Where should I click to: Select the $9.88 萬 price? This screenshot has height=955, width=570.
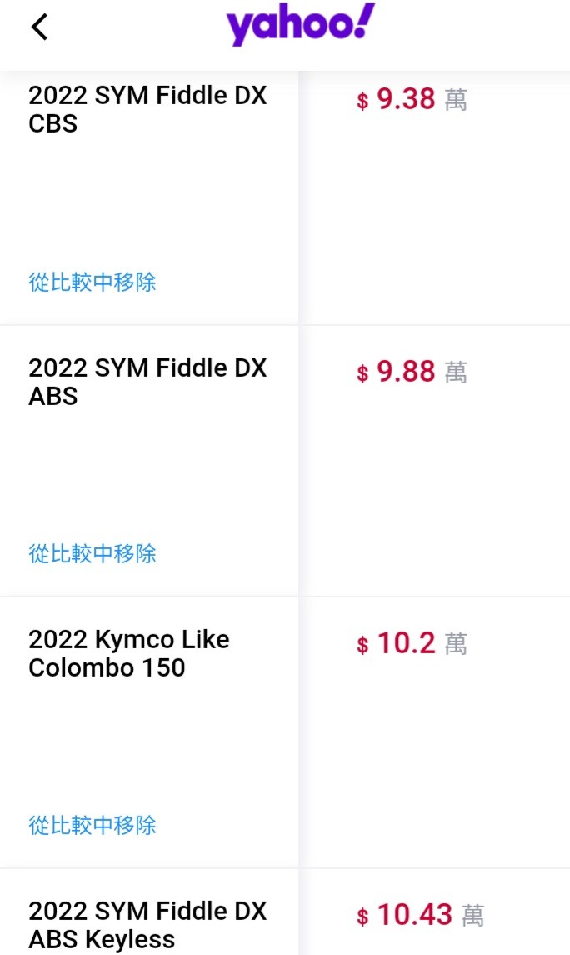[412, 372]
